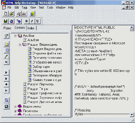Collapse the top Альбом book node
This screenshot has width=135, height=123.
15,36
